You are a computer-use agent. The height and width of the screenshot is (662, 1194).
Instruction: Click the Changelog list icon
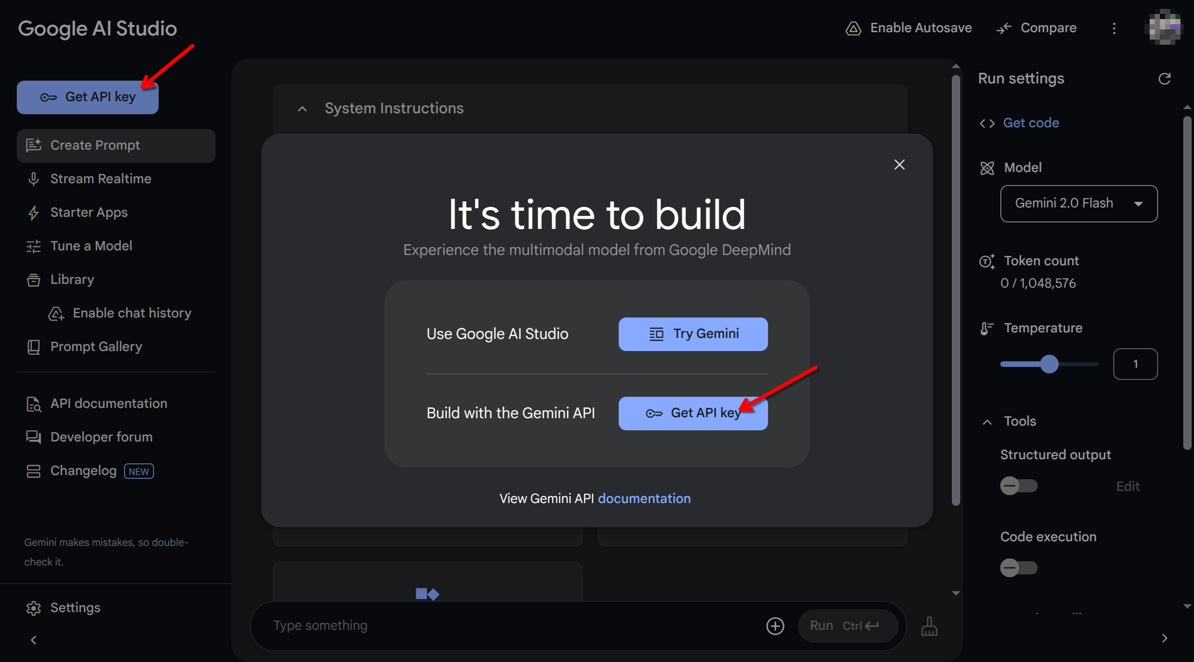point(34,471)
